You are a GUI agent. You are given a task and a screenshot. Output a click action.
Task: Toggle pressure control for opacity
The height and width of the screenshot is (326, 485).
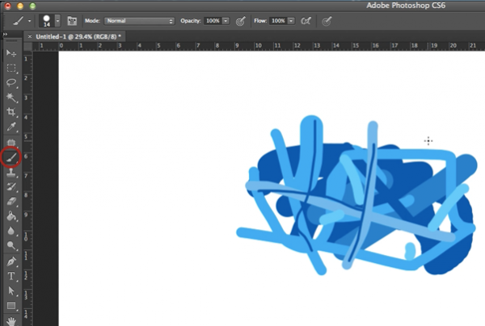pos(242,20)
